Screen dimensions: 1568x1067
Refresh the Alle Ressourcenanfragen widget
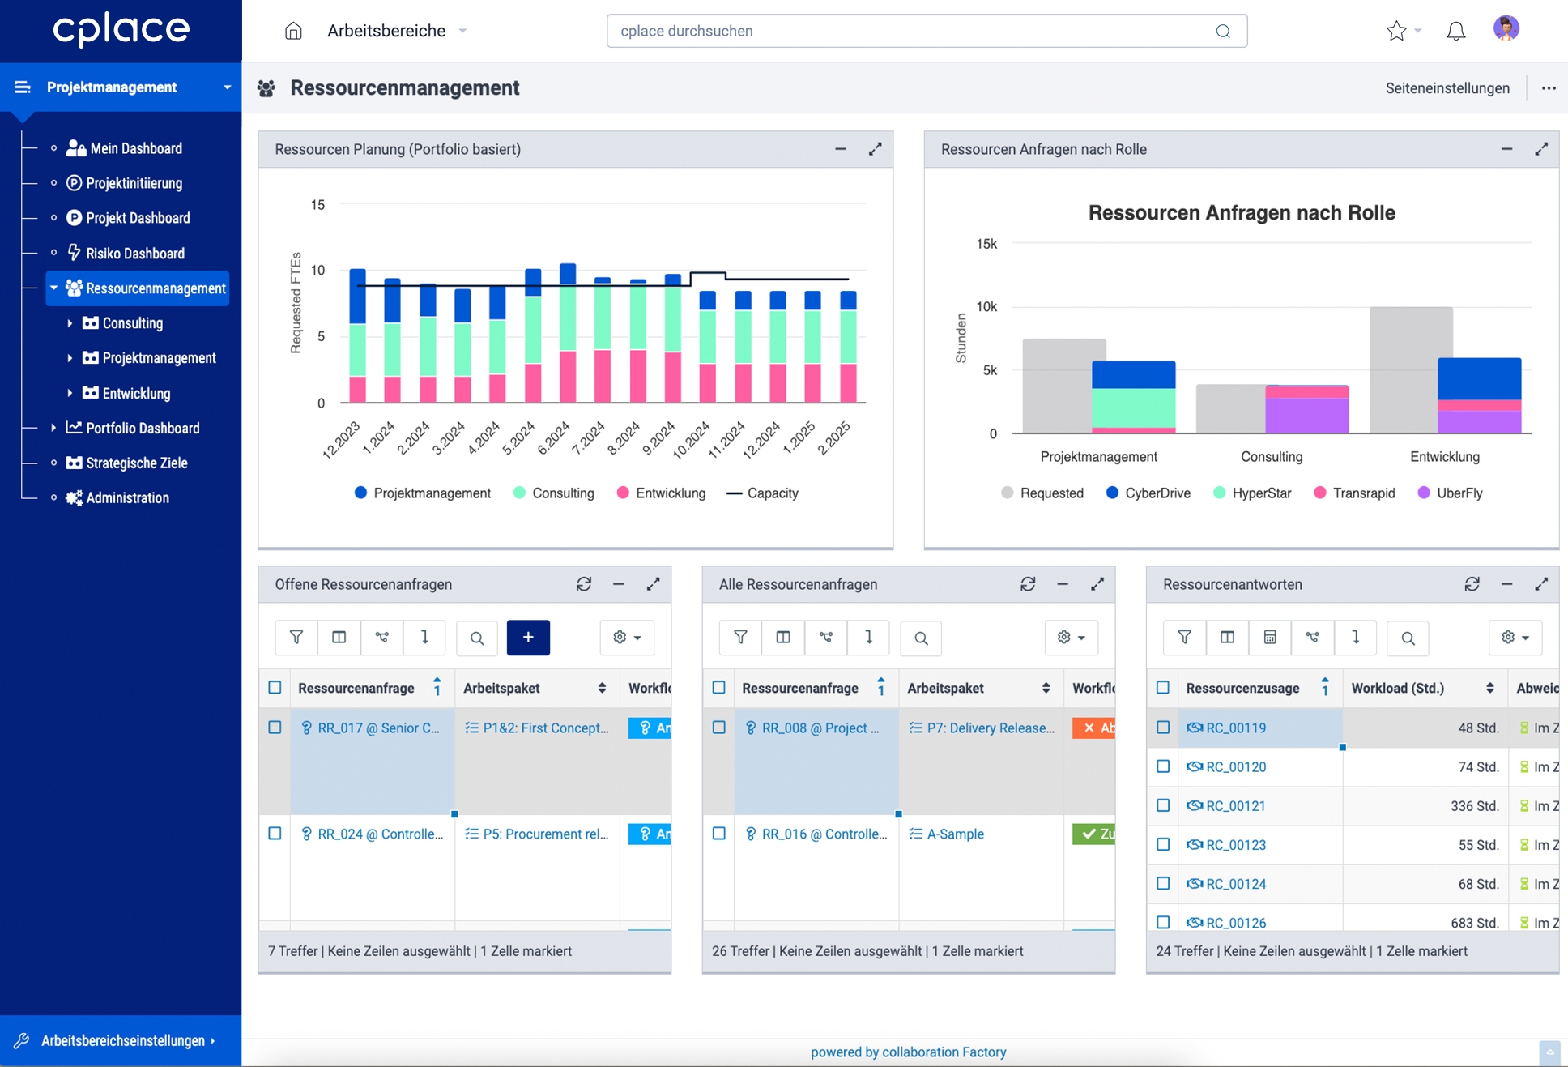1028,584
